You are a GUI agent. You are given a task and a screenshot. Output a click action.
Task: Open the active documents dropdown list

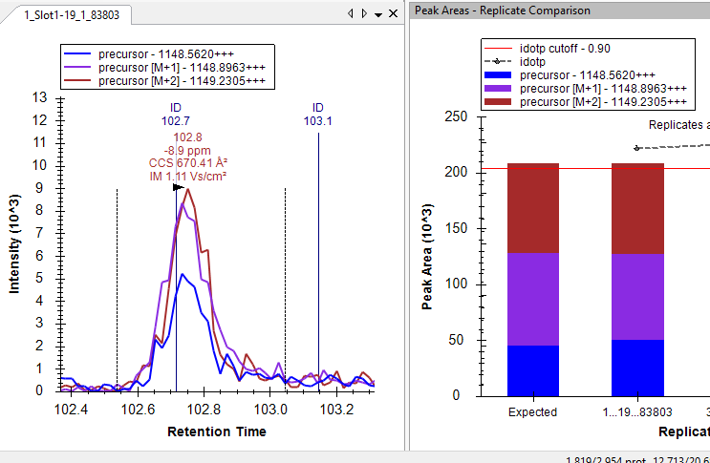(378, 14)
